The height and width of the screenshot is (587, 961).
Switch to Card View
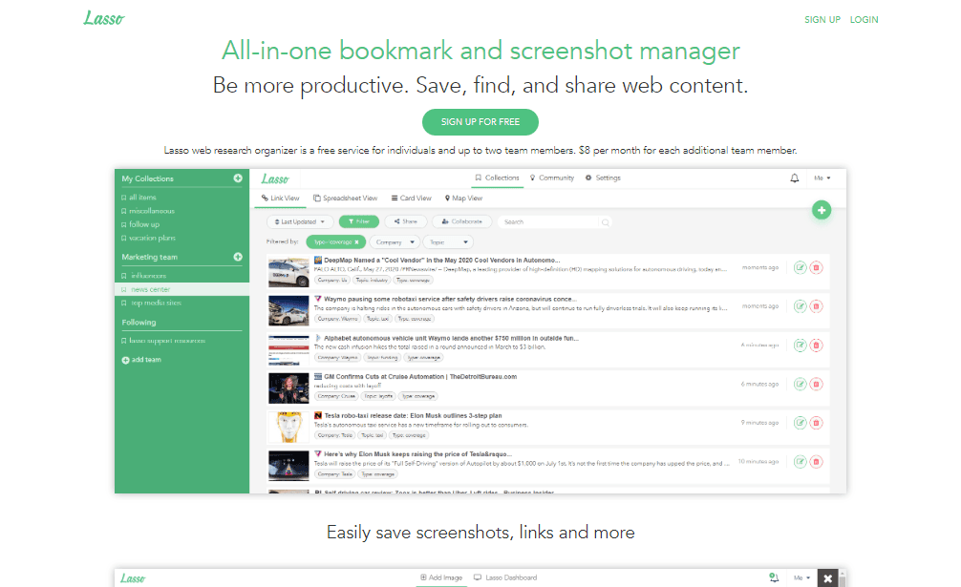(x=412, y=199)
